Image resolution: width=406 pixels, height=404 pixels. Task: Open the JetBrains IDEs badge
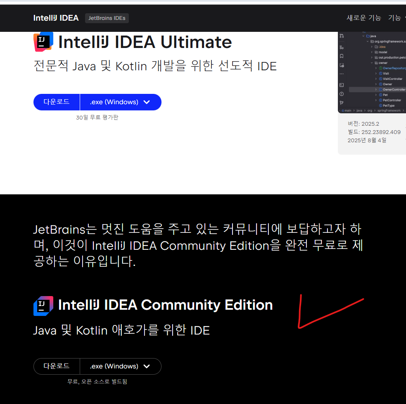click(x=107, y=18)
